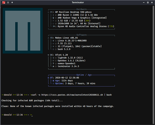Click the Clean: None of the known line

(x=58, y=106)
